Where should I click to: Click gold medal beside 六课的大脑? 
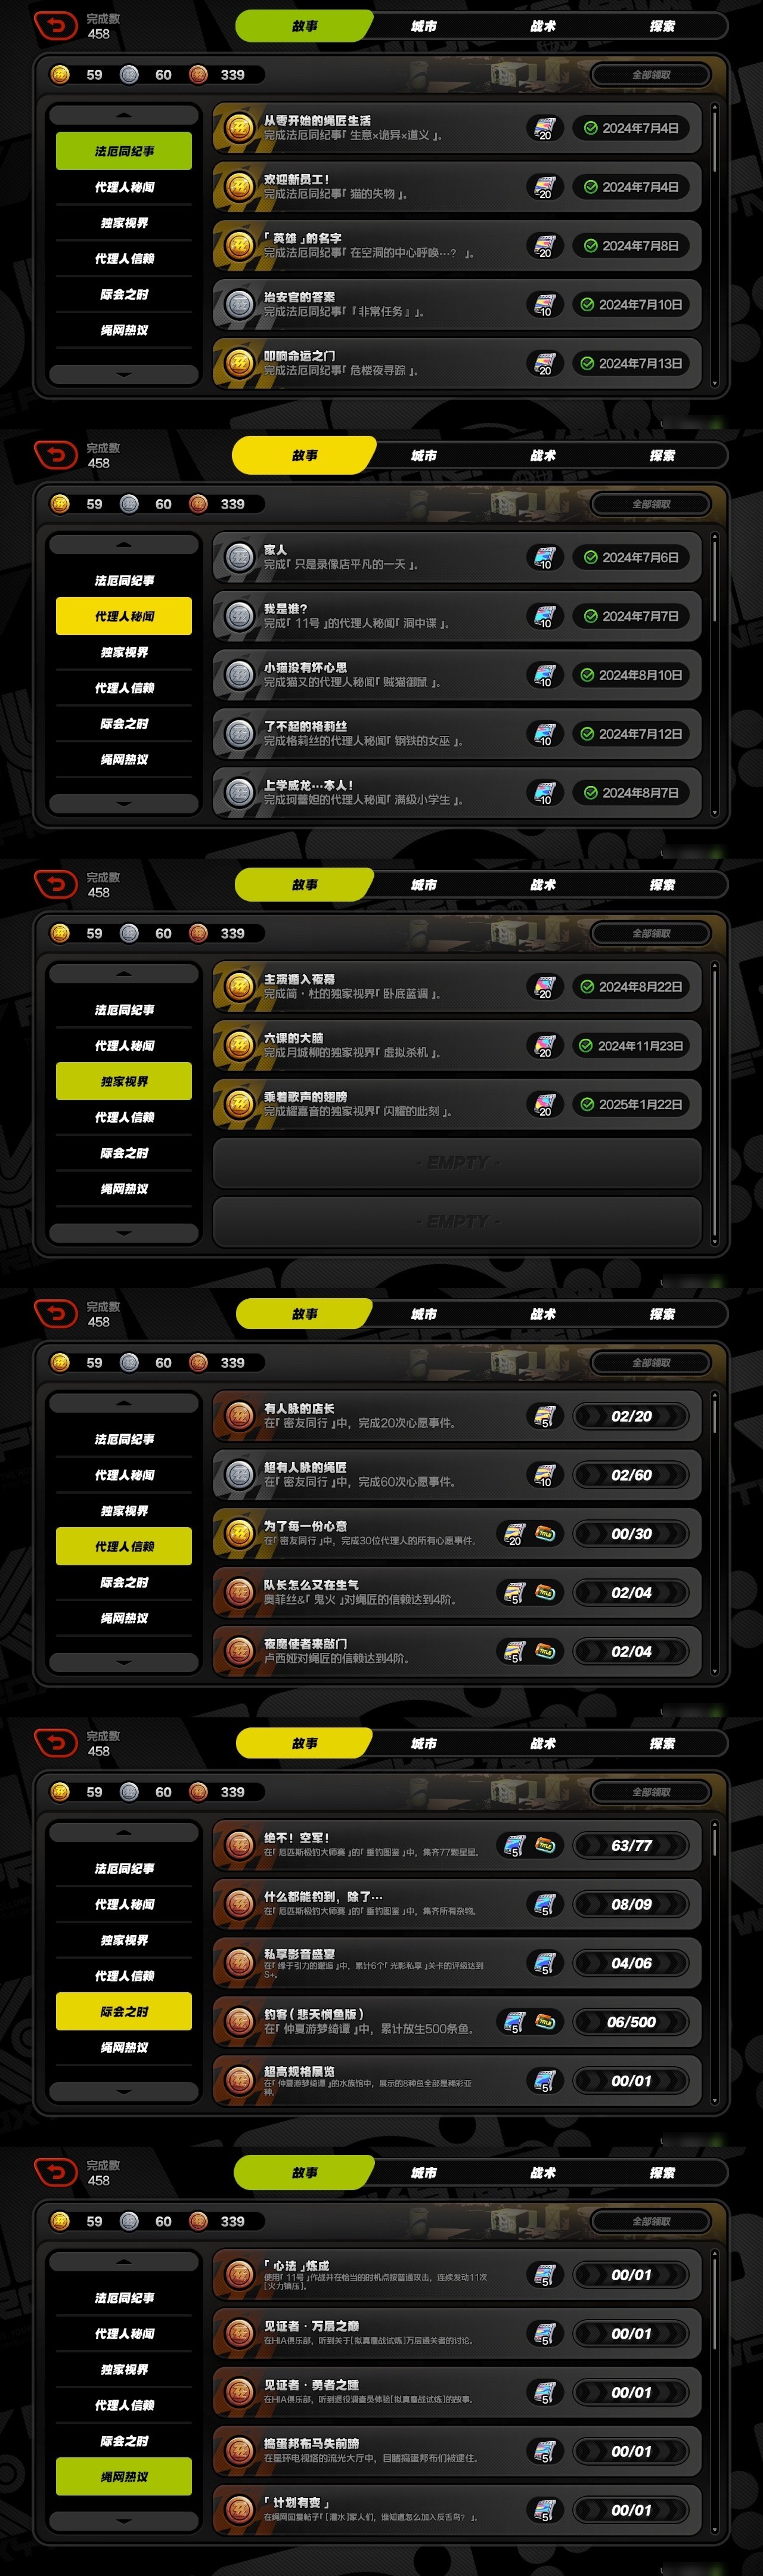coord(239,1046)
